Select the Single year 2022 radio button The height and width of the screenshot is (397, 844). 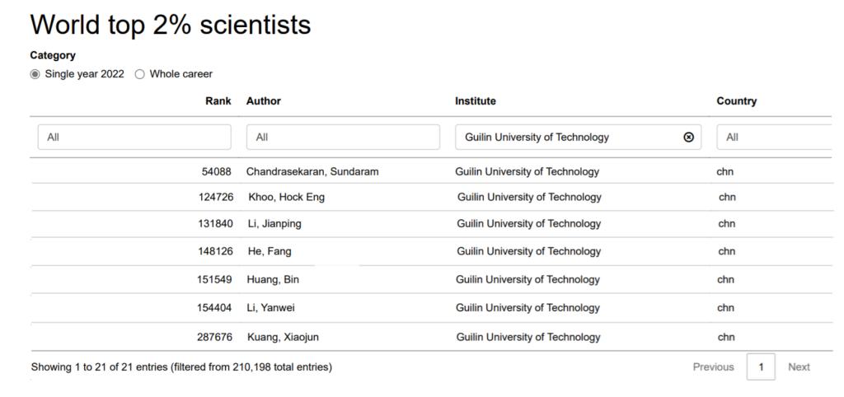[x=35, y=74]
